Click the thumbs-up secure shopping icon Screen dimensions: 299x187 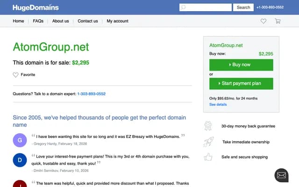(208, 157)
